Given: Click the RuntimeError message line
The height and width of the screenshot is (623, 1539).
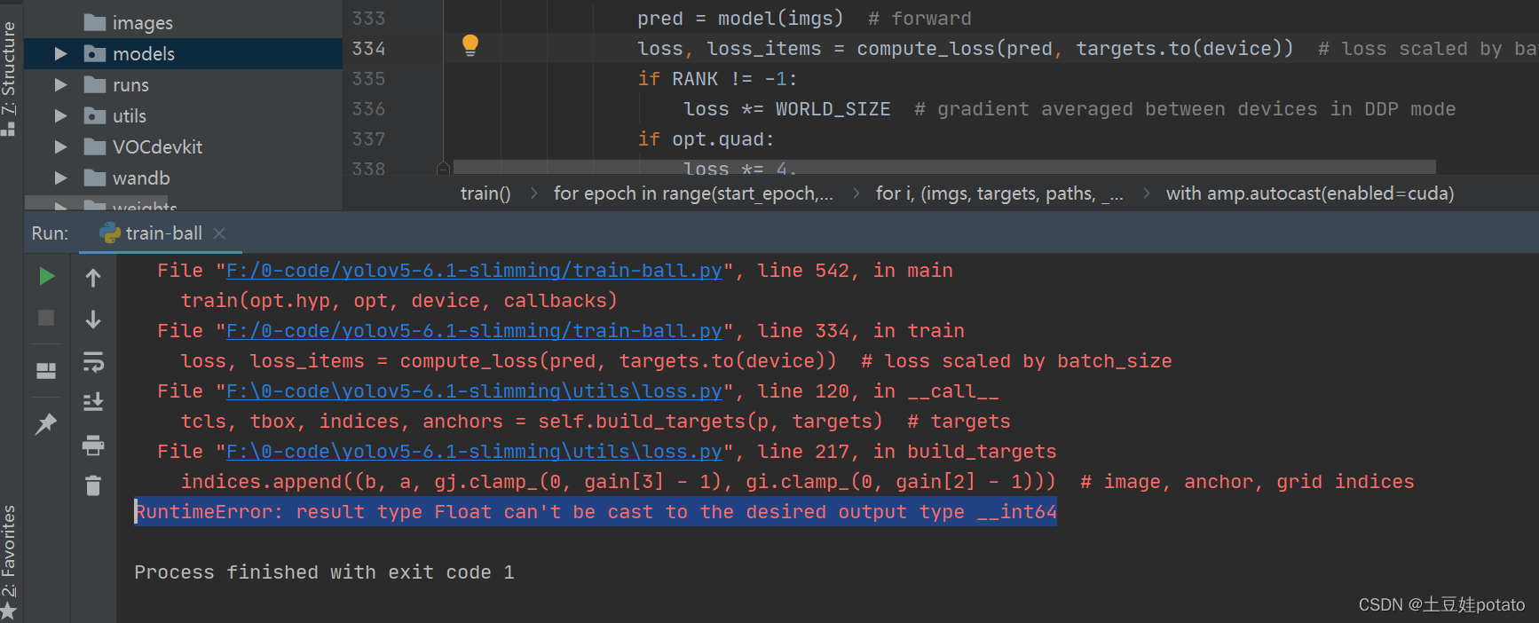Looking at the screenshot, I should (596, 512).
